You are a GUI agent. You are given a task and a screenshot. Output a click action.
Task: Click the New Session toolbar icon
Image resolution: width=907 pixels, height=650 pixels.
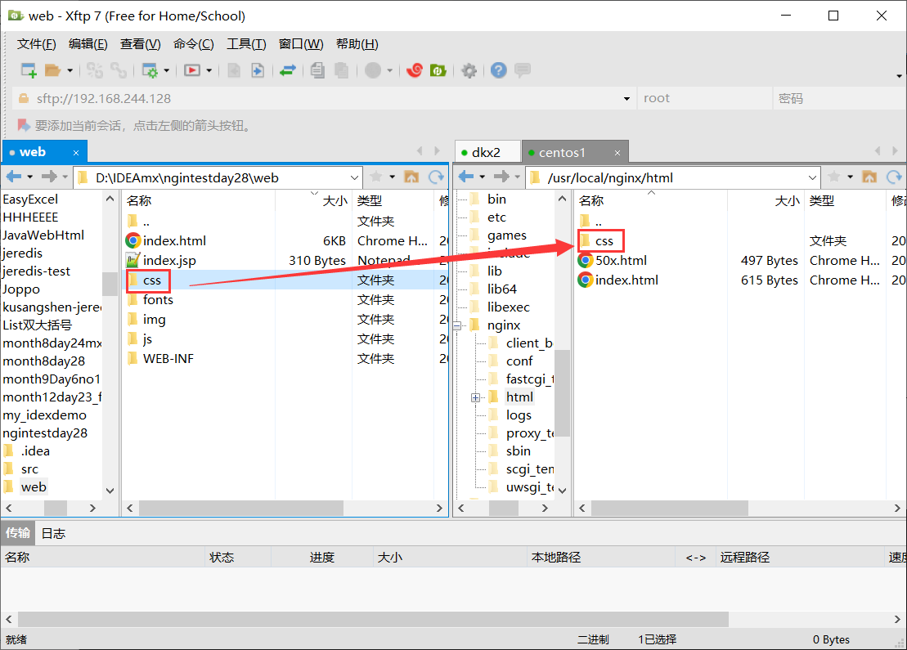pyautogui.click(x=29, y=70)
